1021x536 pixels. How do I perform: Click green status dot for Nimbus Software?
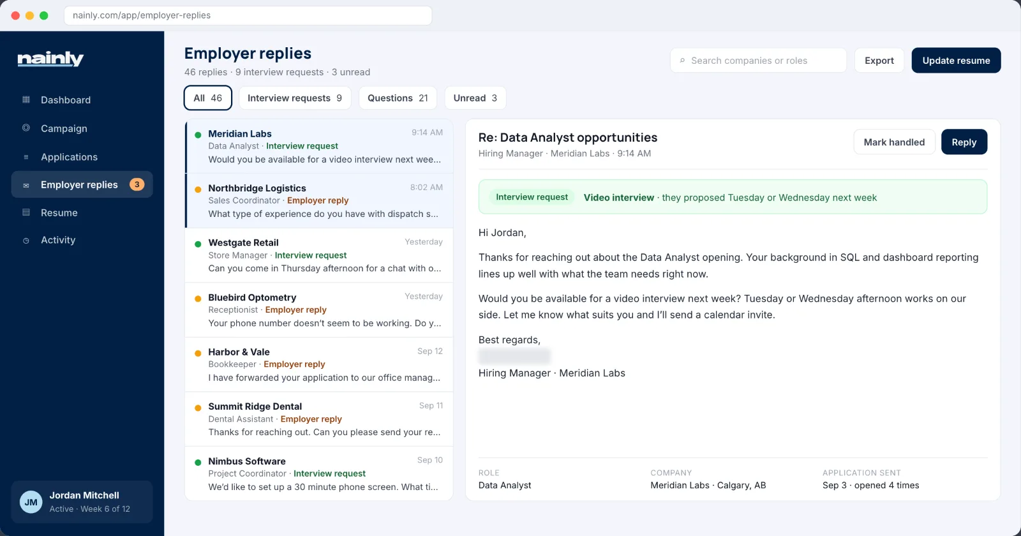click(198, 462)
